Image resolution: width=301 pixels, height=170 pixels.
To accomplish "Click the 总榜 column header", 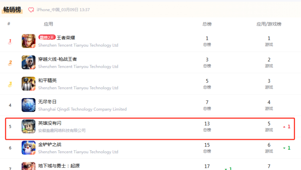I will 207,24.
